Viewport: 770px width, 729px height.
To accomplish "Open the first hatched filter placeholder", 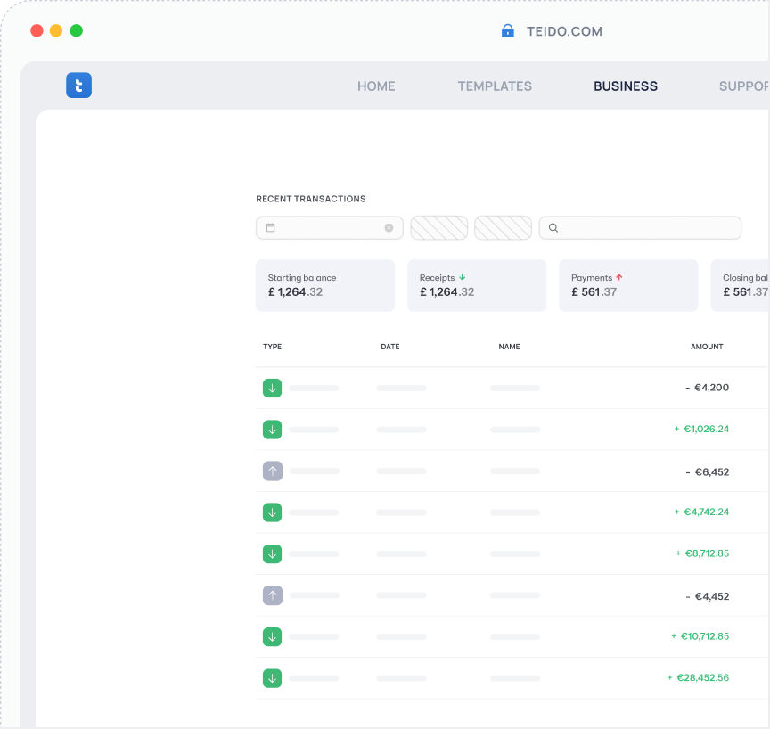I will (439, 228).
